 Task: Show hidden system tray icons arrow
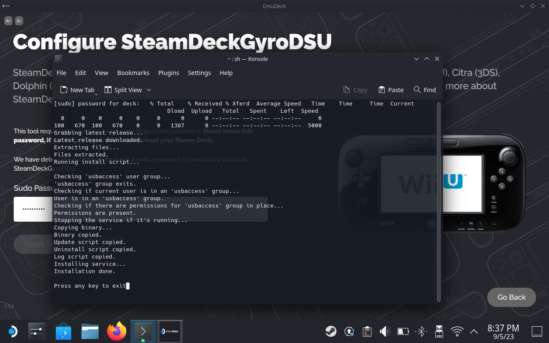tap(474, 331)
